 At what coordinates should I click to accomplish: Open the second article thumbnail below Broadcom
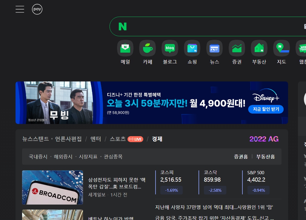pos(53,215)
